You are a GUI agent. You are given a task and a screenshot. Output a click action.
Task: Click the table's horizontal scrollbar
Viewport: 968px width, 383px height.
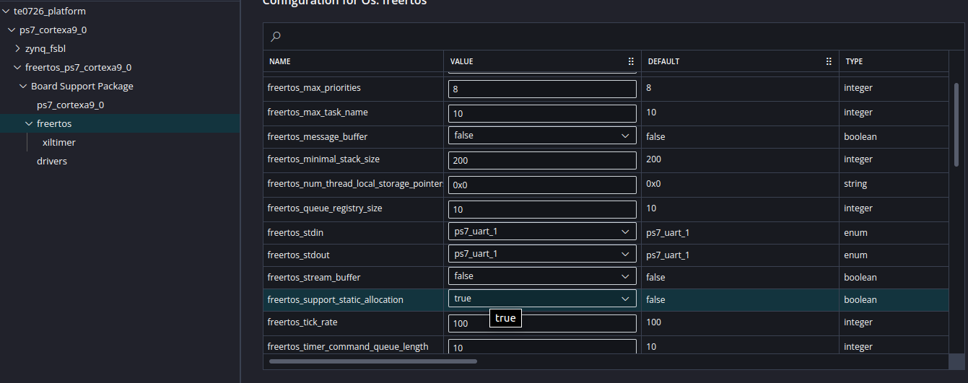coord(372,361)
